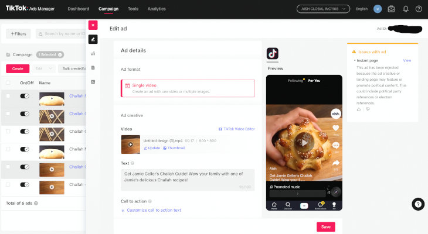
Task: Switch to the Dashboard tab
Action: click(79, 9)
